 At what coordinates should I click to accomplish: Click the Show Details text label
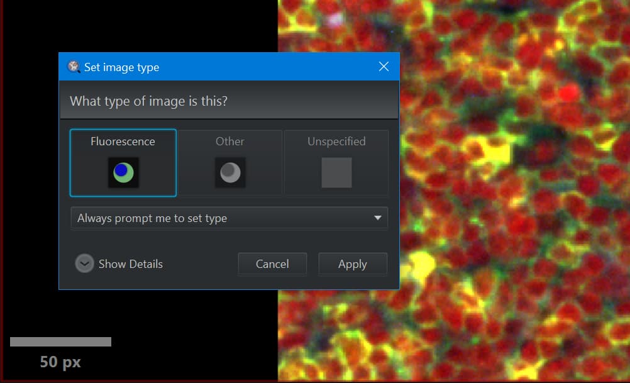130,264
